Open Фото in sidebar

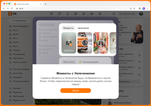coord(13,38)
